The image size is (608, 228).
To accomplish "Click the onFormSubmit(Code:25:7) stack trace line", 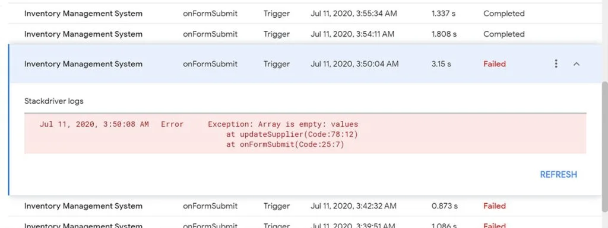I will [x=285, y=144].
